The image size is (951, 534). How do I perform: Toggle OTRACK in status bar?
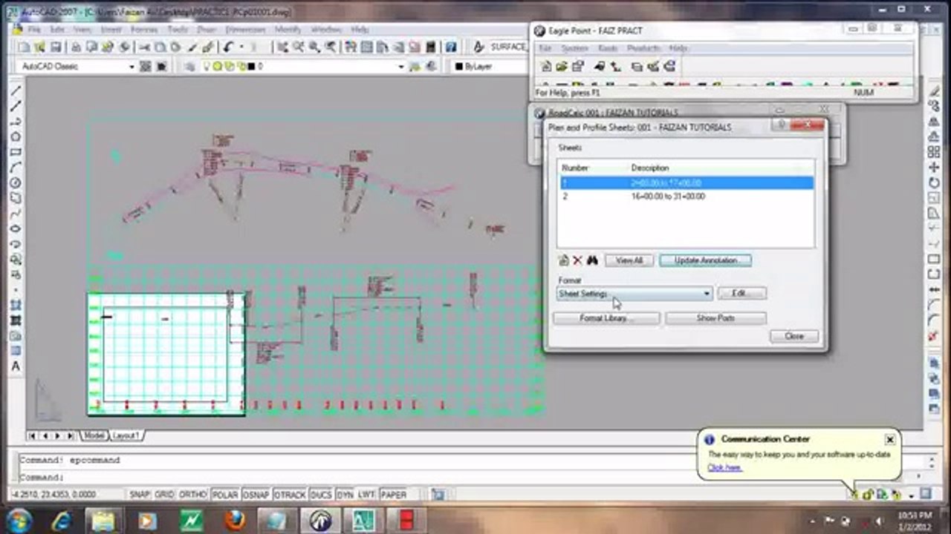pyautogui.click(x=290, y=495)
